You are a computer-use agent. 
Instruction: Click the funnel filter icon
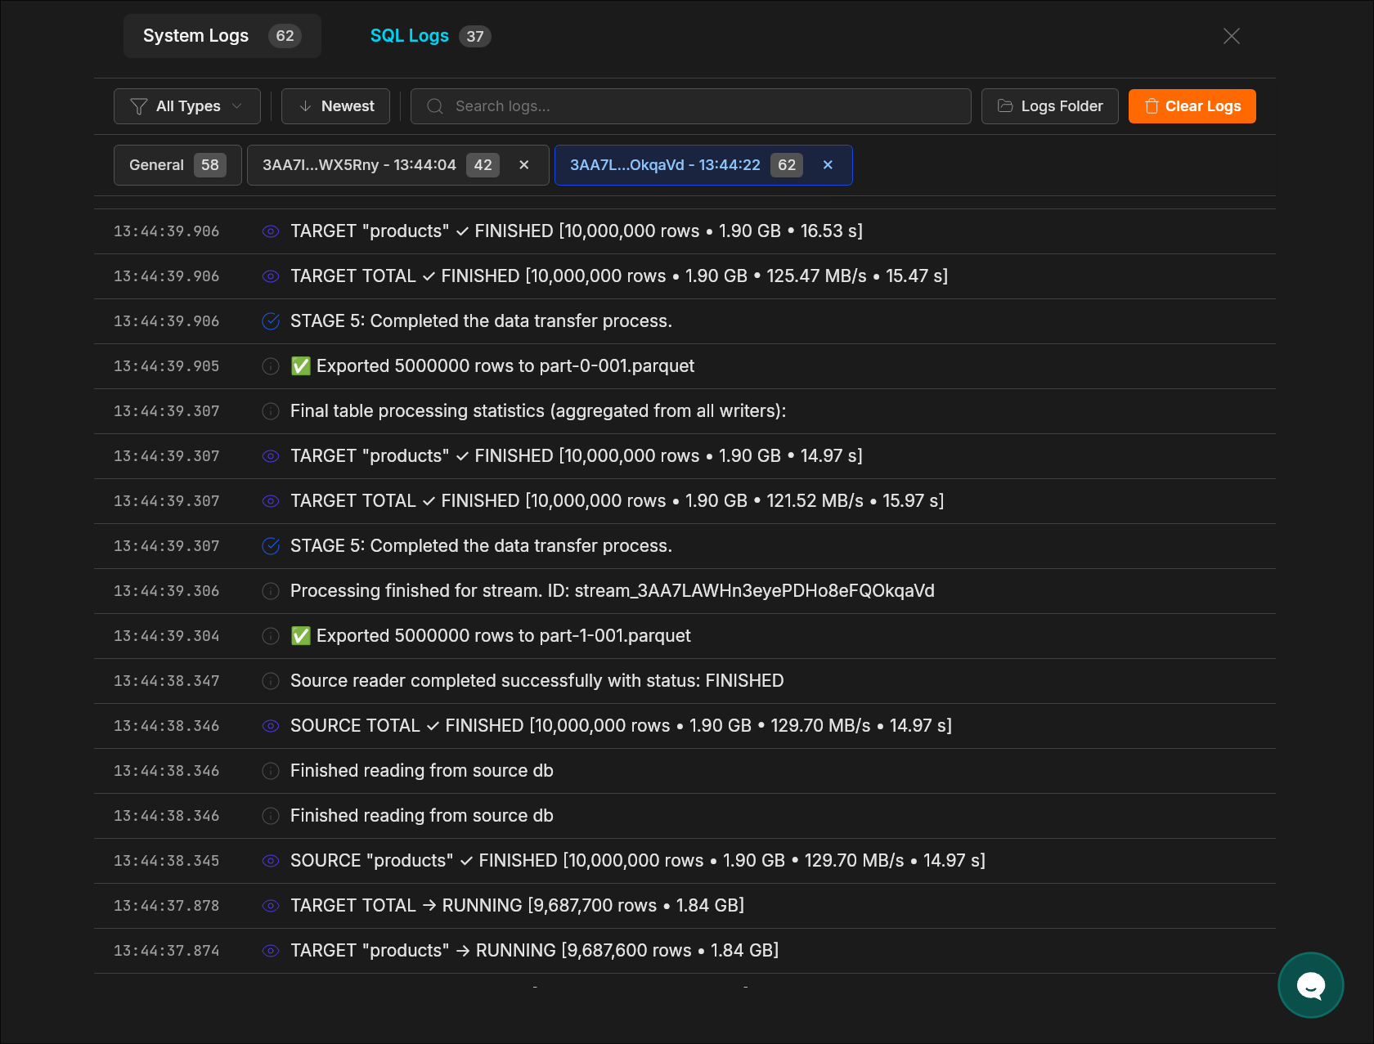click(139, 106)
